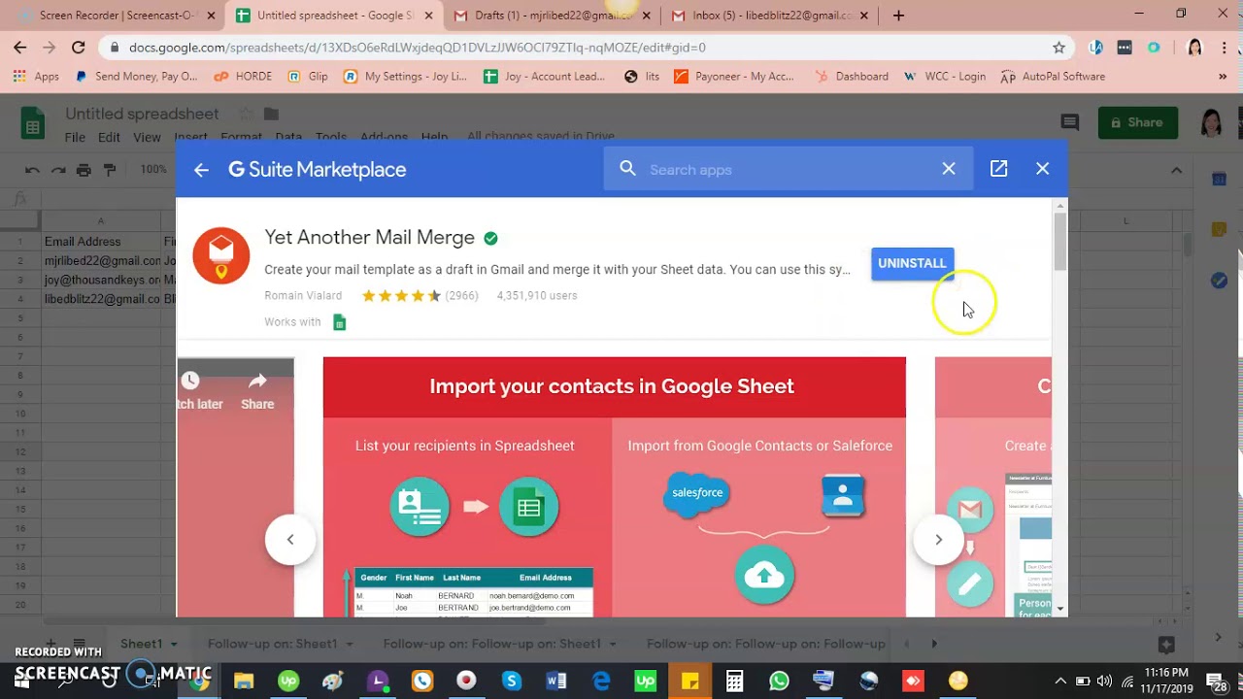Viewport: 1243px width, 699px height.
Task: Collapse the Sheets header with the caret
Action: coord(1176,170)
